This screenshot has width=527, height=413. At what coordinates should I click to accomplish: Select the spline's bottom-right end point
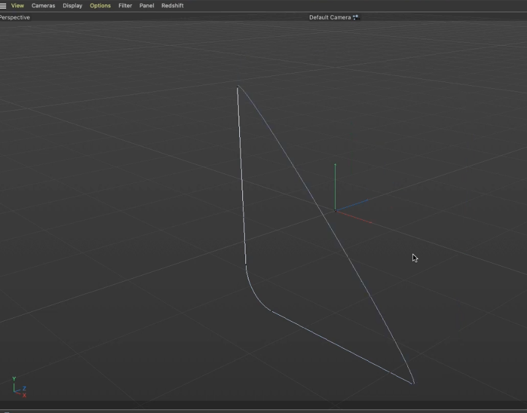click(x=413, y=384)
